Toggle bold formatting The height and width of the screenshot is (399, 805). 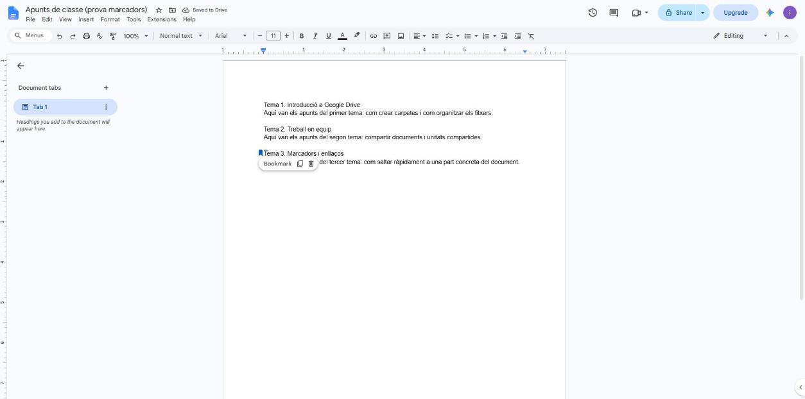[302, 36]
